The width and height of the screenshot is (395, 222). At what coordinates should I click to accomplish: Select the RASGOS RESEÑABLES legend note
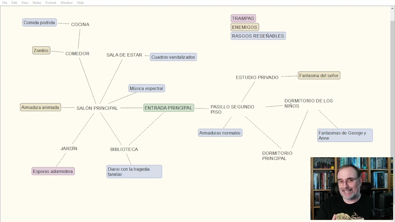pyautogui.click(x=258, y=36)
